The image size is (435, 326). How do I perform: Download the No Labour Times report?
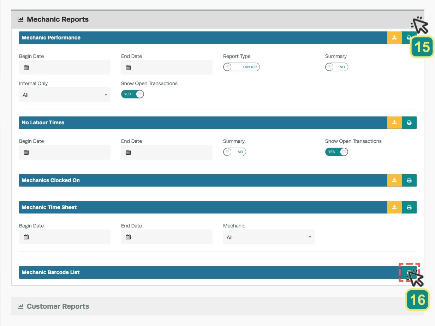(394, 123)
